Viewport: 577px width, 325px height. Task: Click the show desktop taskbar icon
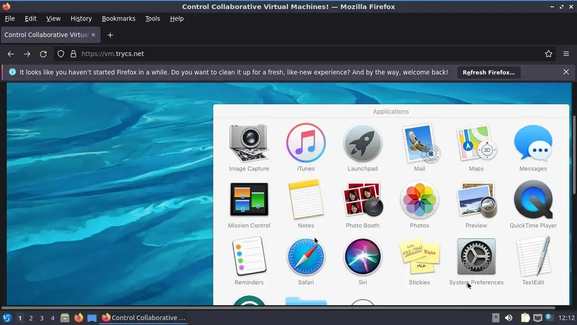(x=92, y=318)
